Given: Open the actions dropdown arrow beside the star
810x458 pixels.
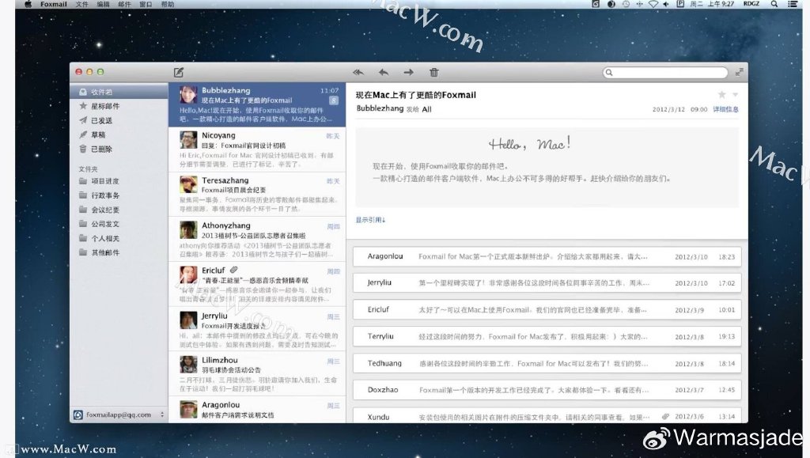Looking at the screenshot, I should pos(735,95).
